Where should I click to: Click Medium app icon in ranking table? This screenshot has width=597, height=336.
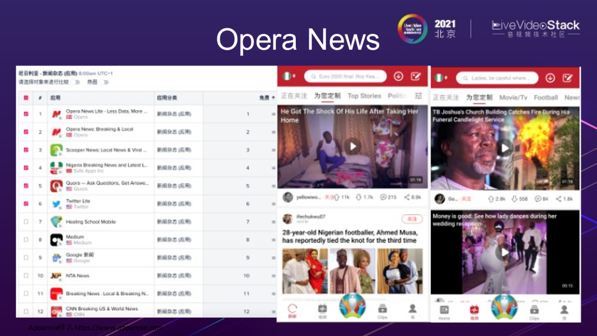[x=56, y=240]
